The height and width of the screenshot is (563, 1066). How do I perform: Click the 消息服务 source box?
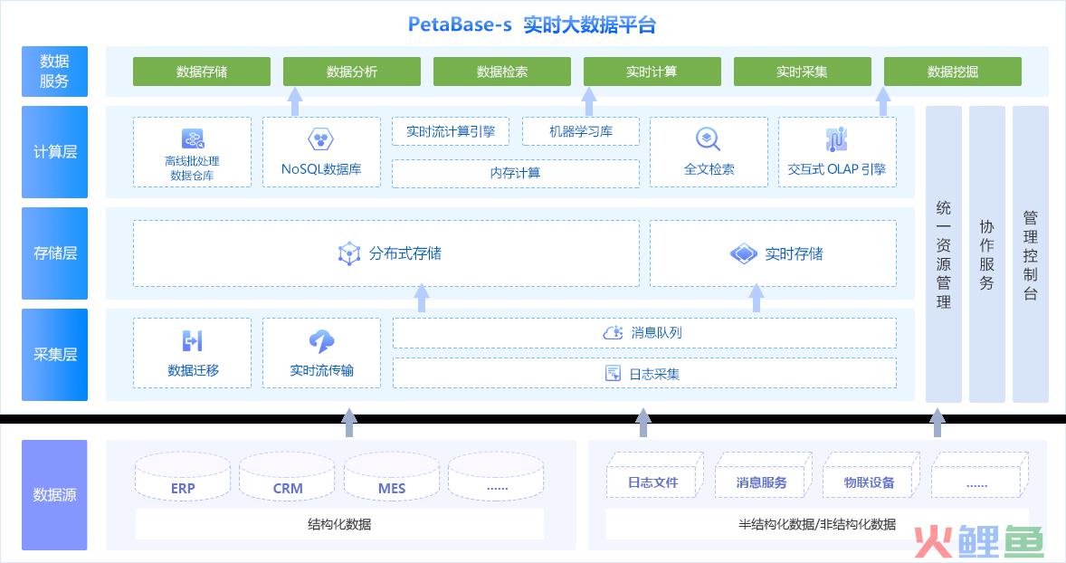[763, 476]
